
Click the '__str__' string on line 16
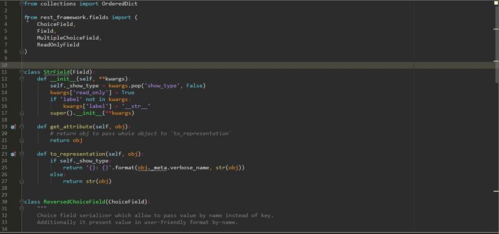coord(136,106)
